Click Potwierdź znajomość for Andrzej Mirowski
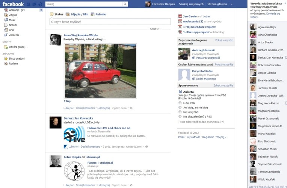Viewport: 287px width, 188px height. click(208, 58)
